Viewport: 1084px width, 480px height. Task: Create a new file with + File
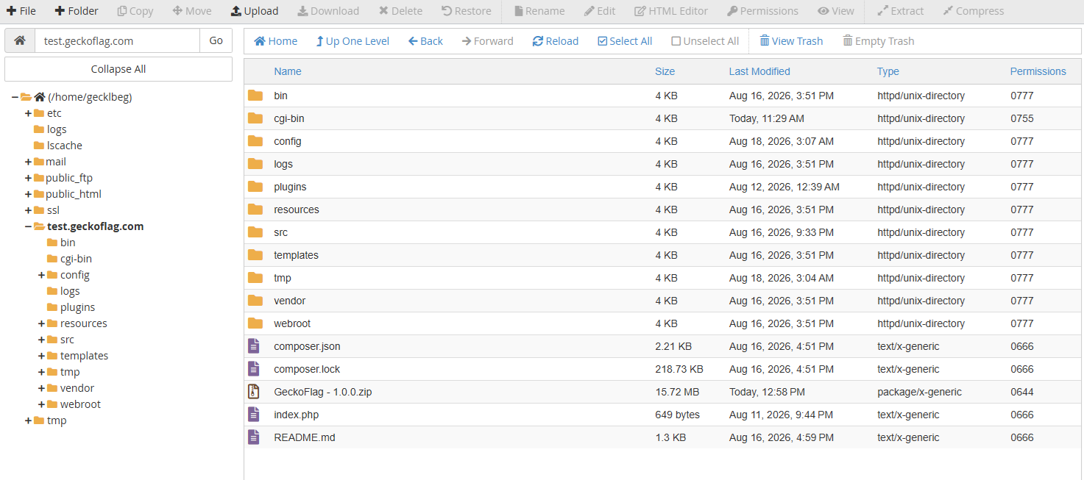[21, 11]
